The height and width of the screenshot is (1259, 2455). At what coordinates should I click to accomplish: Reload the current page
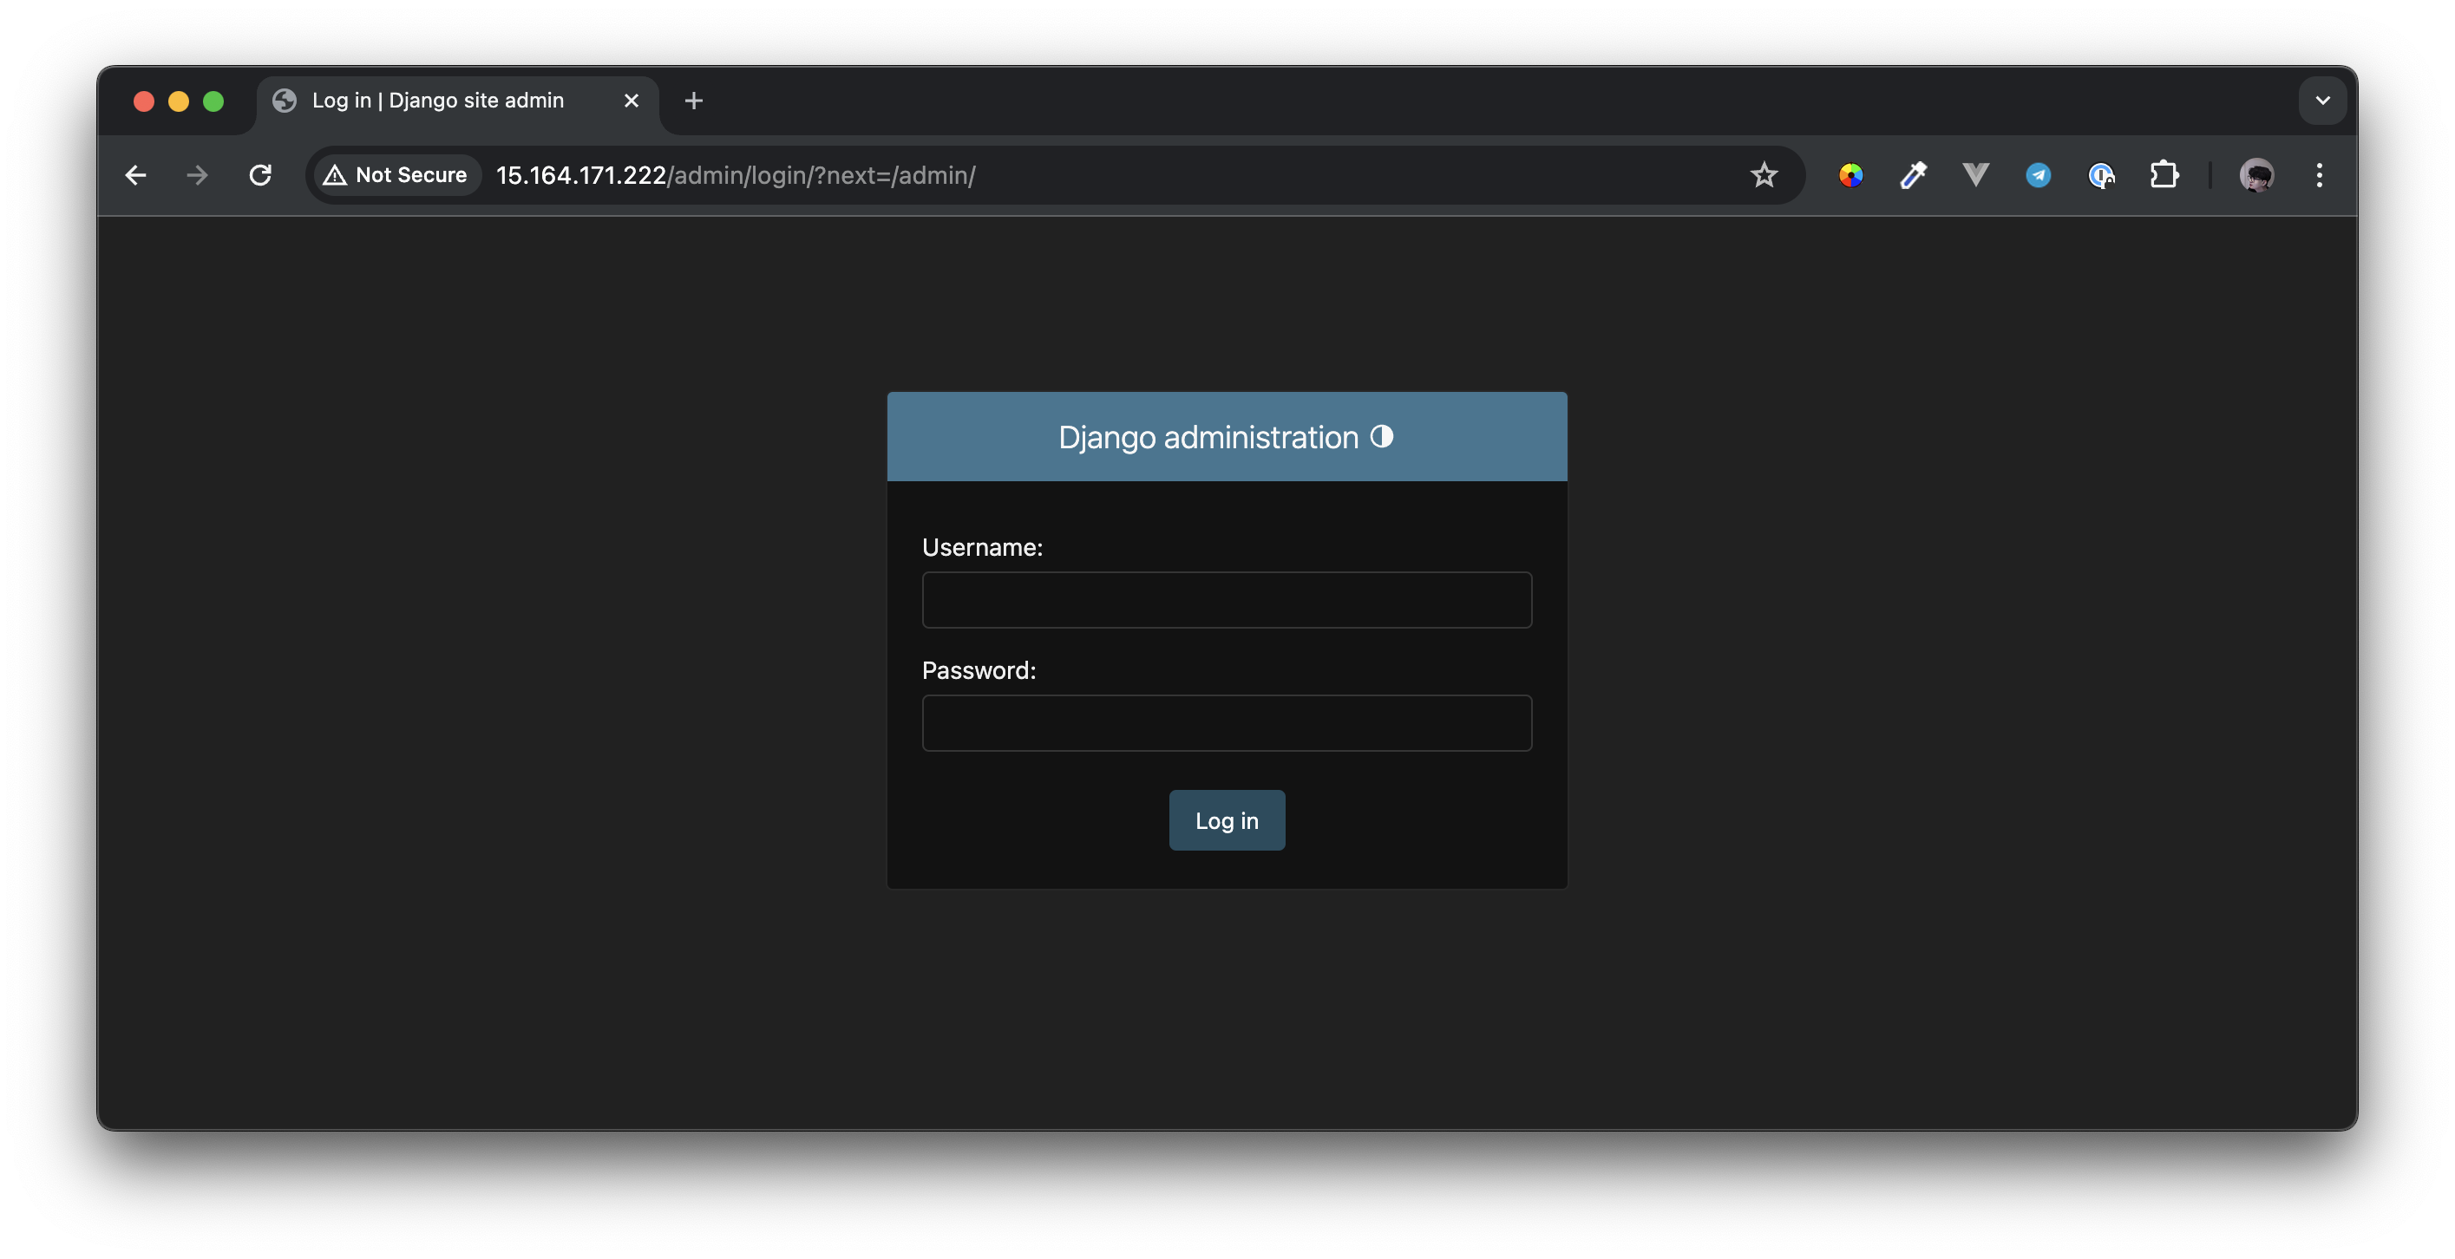click(x=260, y=175)
